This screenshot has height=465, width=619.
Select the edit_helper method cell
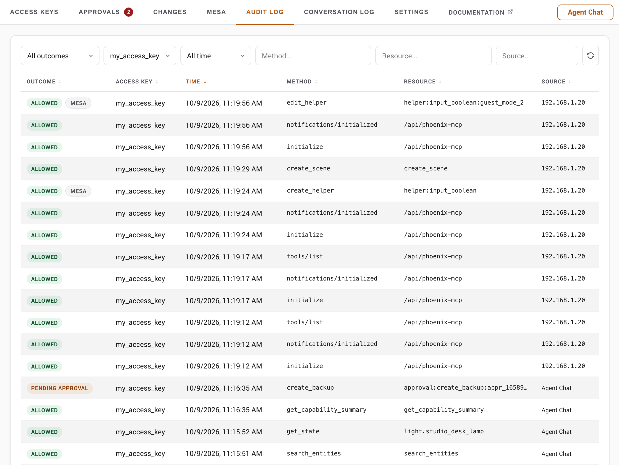coord(306,103)
